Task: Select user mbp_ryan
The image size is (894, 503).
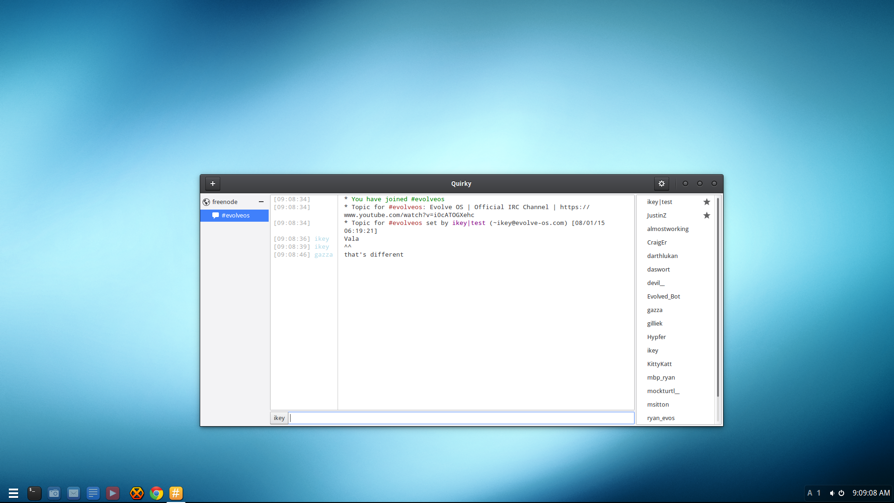Action: 661,377
